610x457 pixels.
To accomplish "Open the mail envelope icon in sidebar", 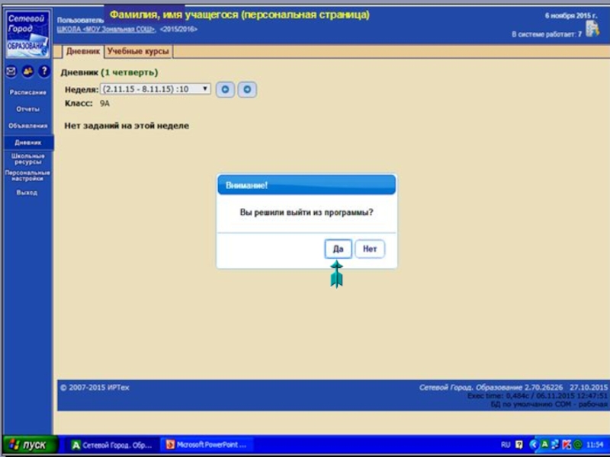I will 11,72.
